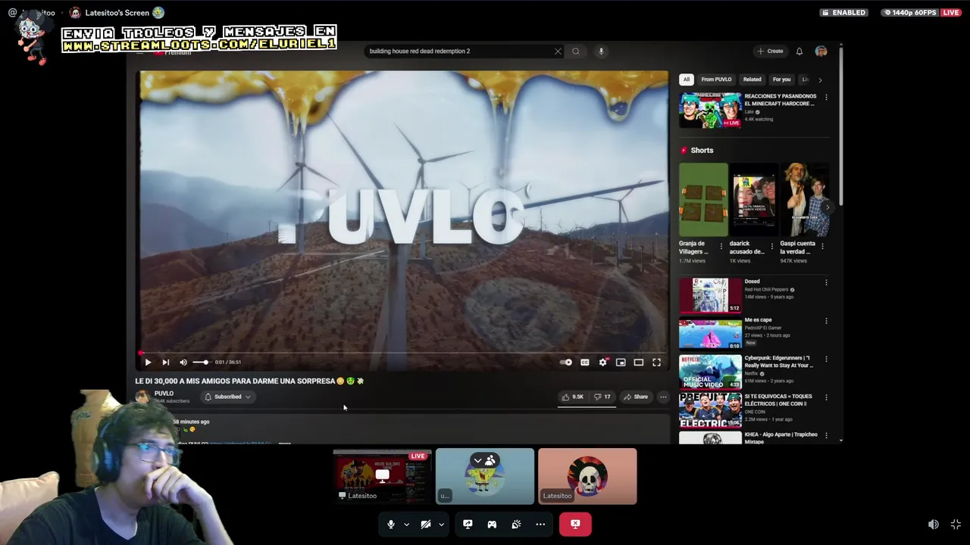
Task: Start an activity with gamepad icon
Action: click(492, 524)
